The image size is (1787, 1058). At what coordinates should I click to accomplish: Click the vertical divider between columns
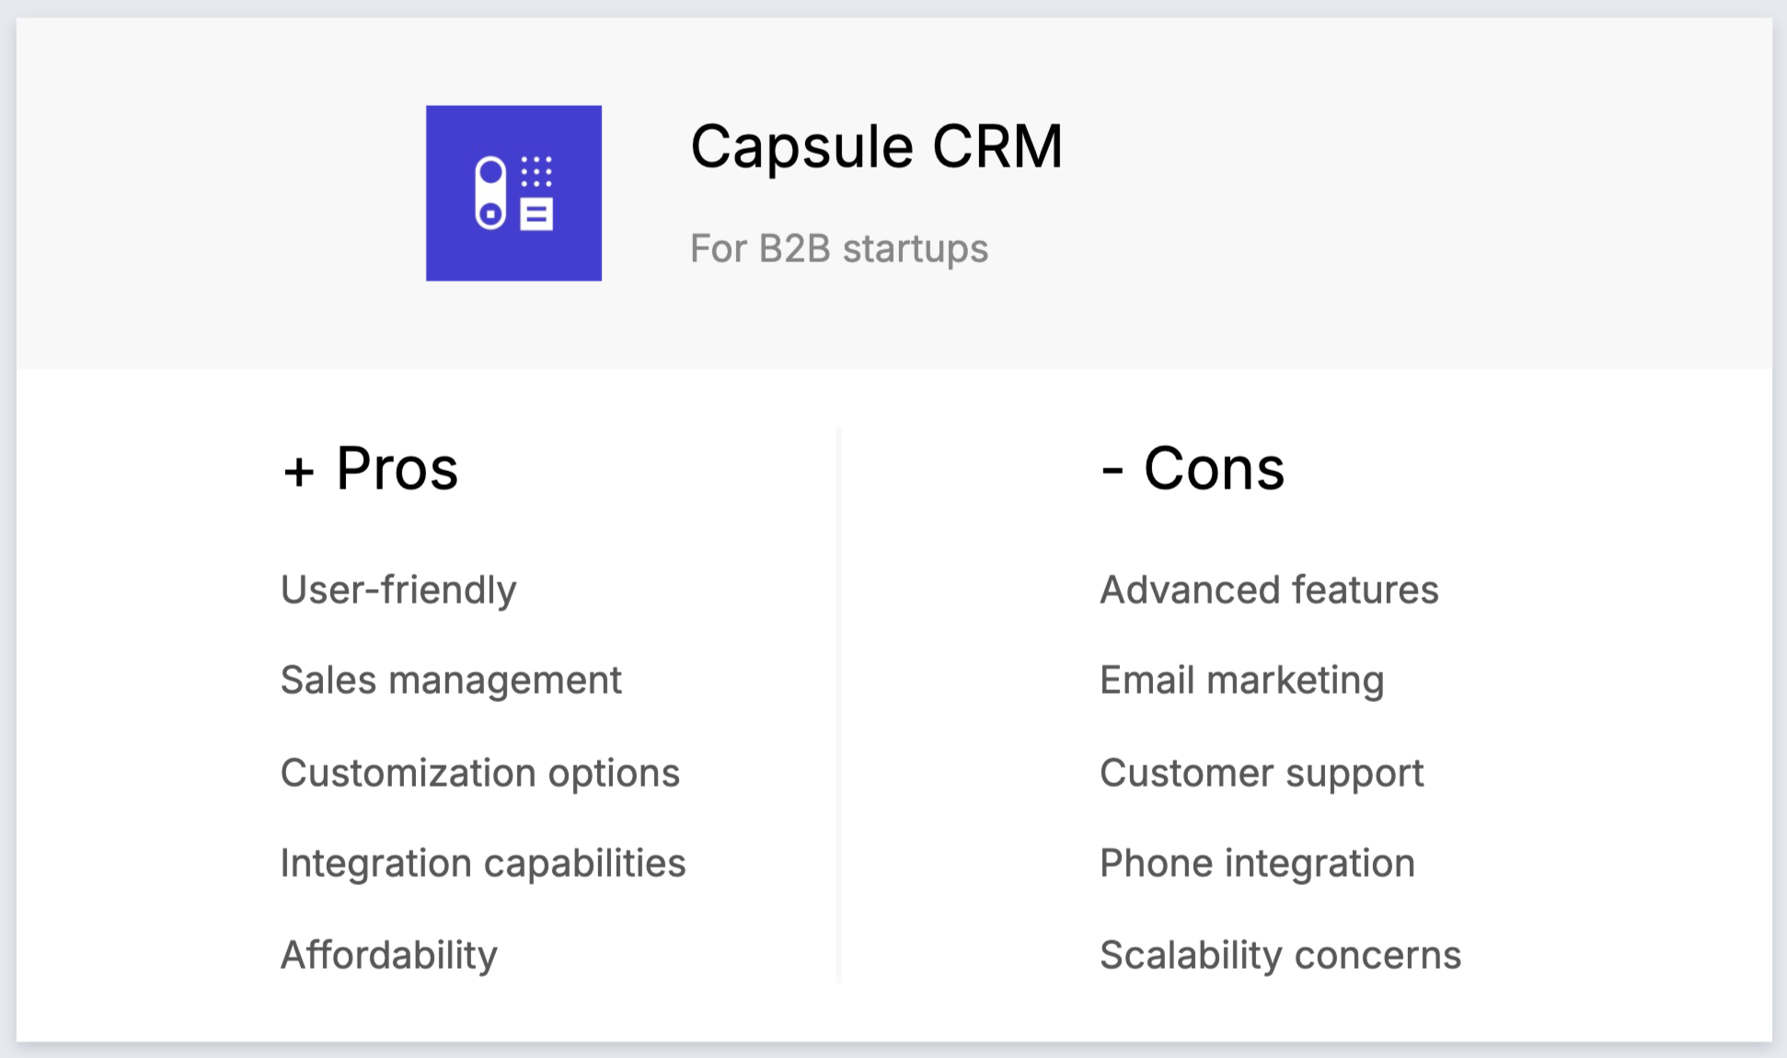click(838, 704)
